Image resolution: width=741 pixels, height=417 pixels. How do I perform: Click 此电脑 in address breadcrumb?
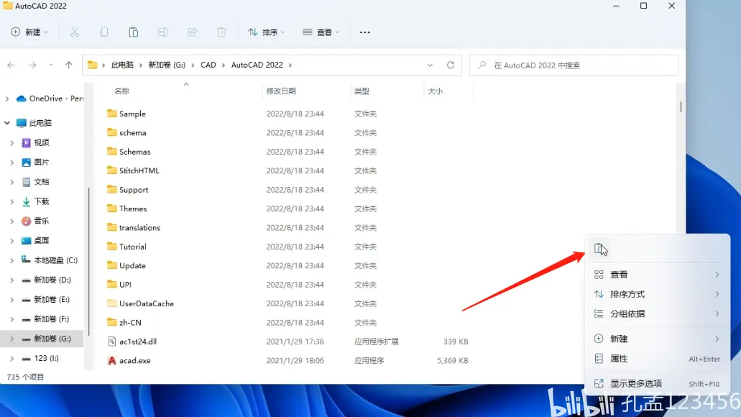tap(122, 65)
